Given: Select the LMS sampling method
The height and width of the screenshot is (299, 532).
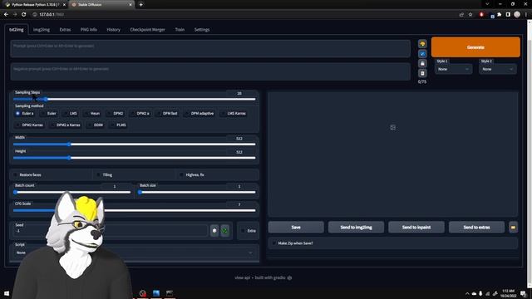Looking at the screenshot, I should (70, 113).
